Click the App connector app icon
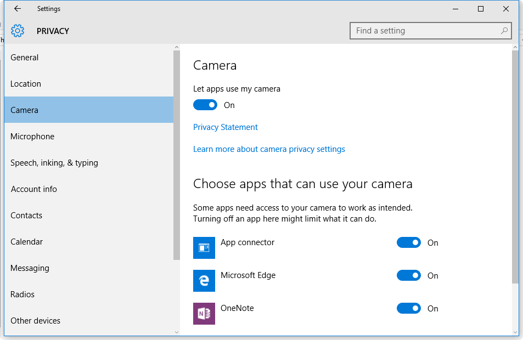 click(204, 248)
